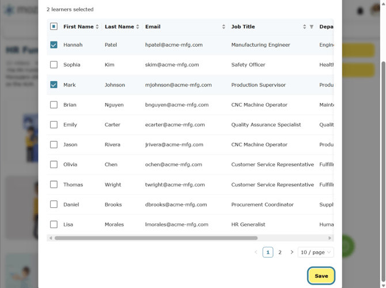Deselect Mark Johnson's checkbox

point(54,85)
